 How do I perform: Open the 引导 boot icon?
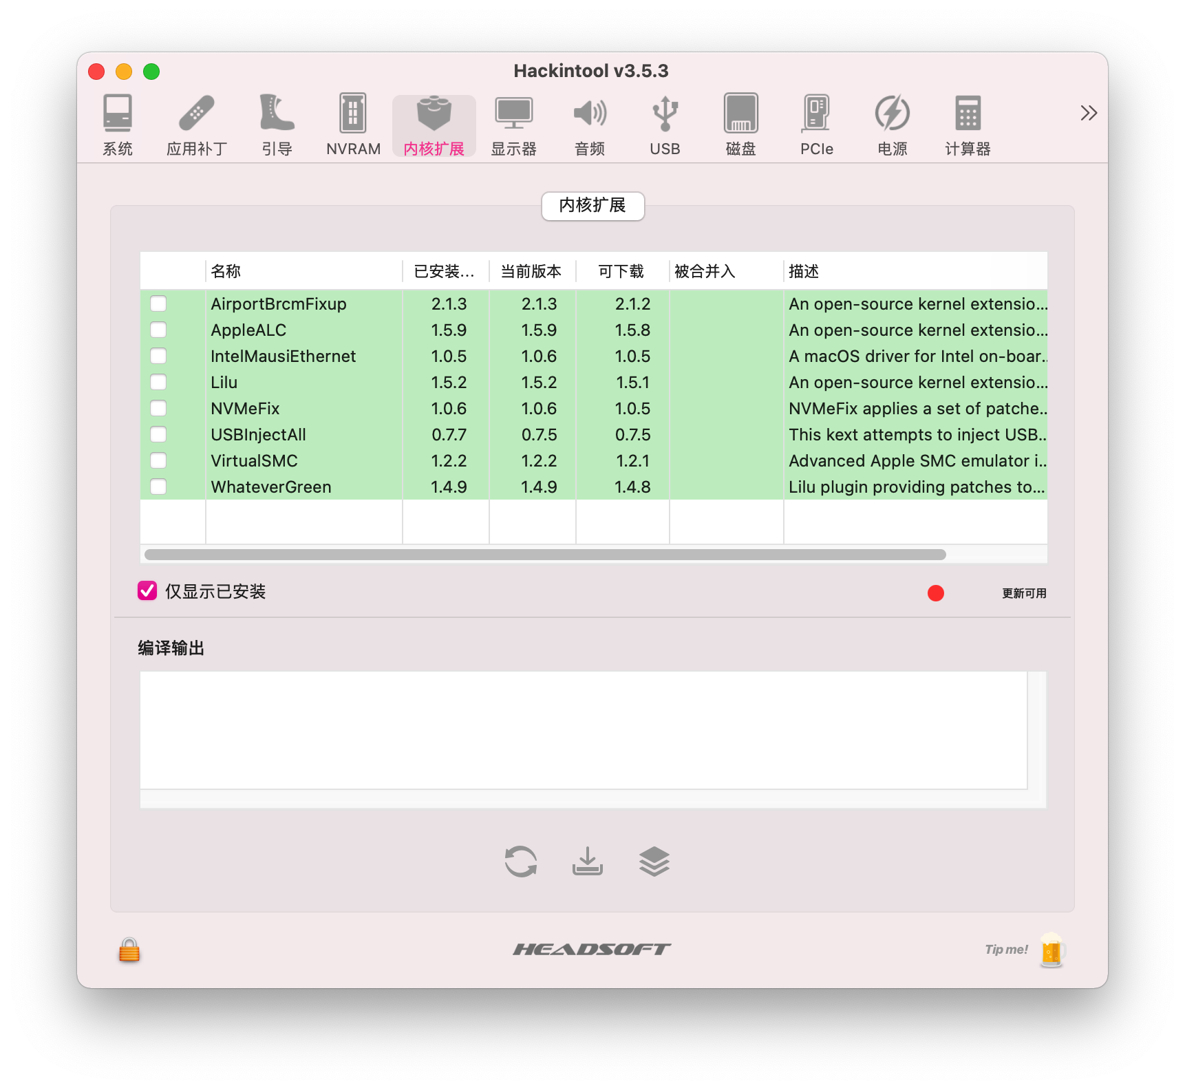click(277, 125)
